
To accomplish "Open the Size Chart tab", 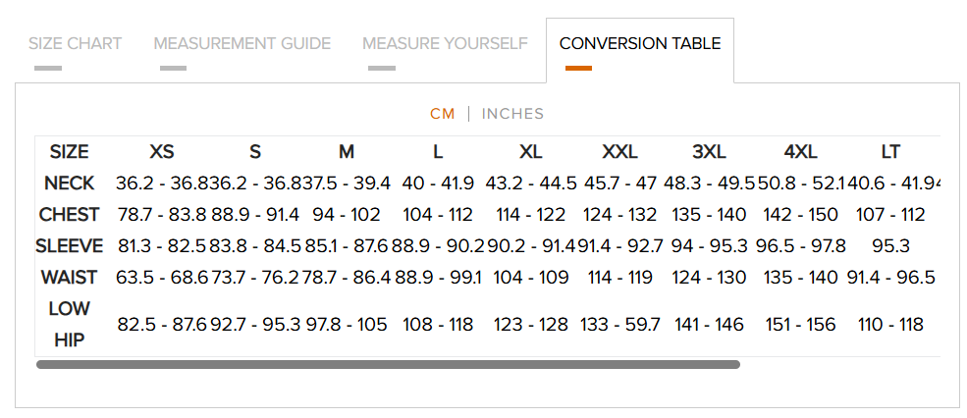I will 75,43.
